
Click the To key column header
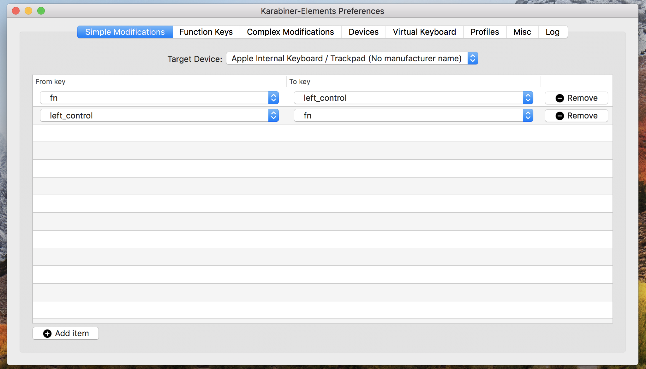click(414, 82)
